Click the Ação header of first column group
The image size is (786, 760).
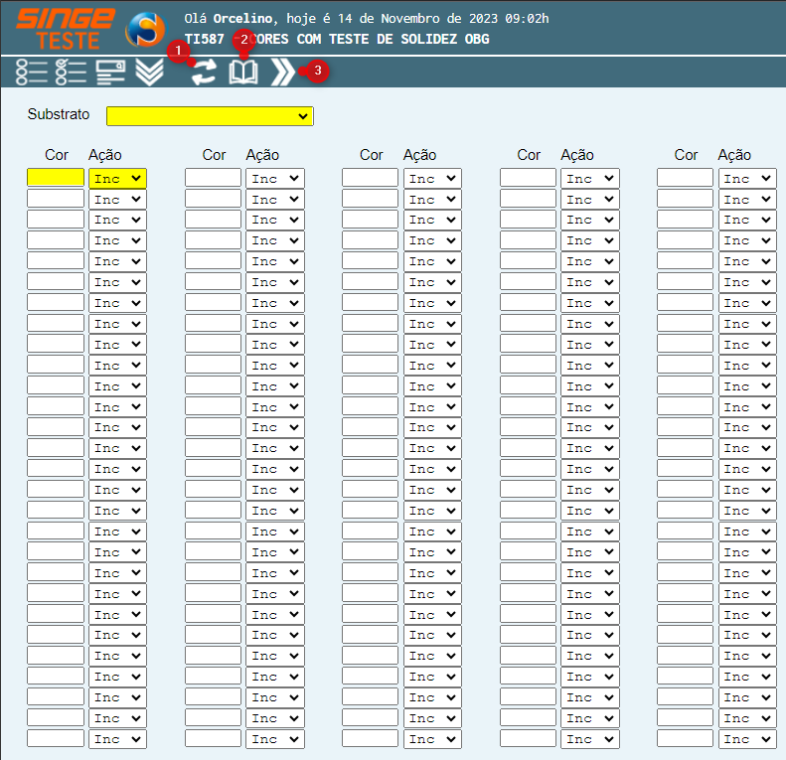(x=105, y=155)
